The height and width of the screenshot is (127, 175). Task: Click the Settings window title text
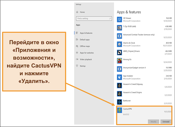coord(78,4)
